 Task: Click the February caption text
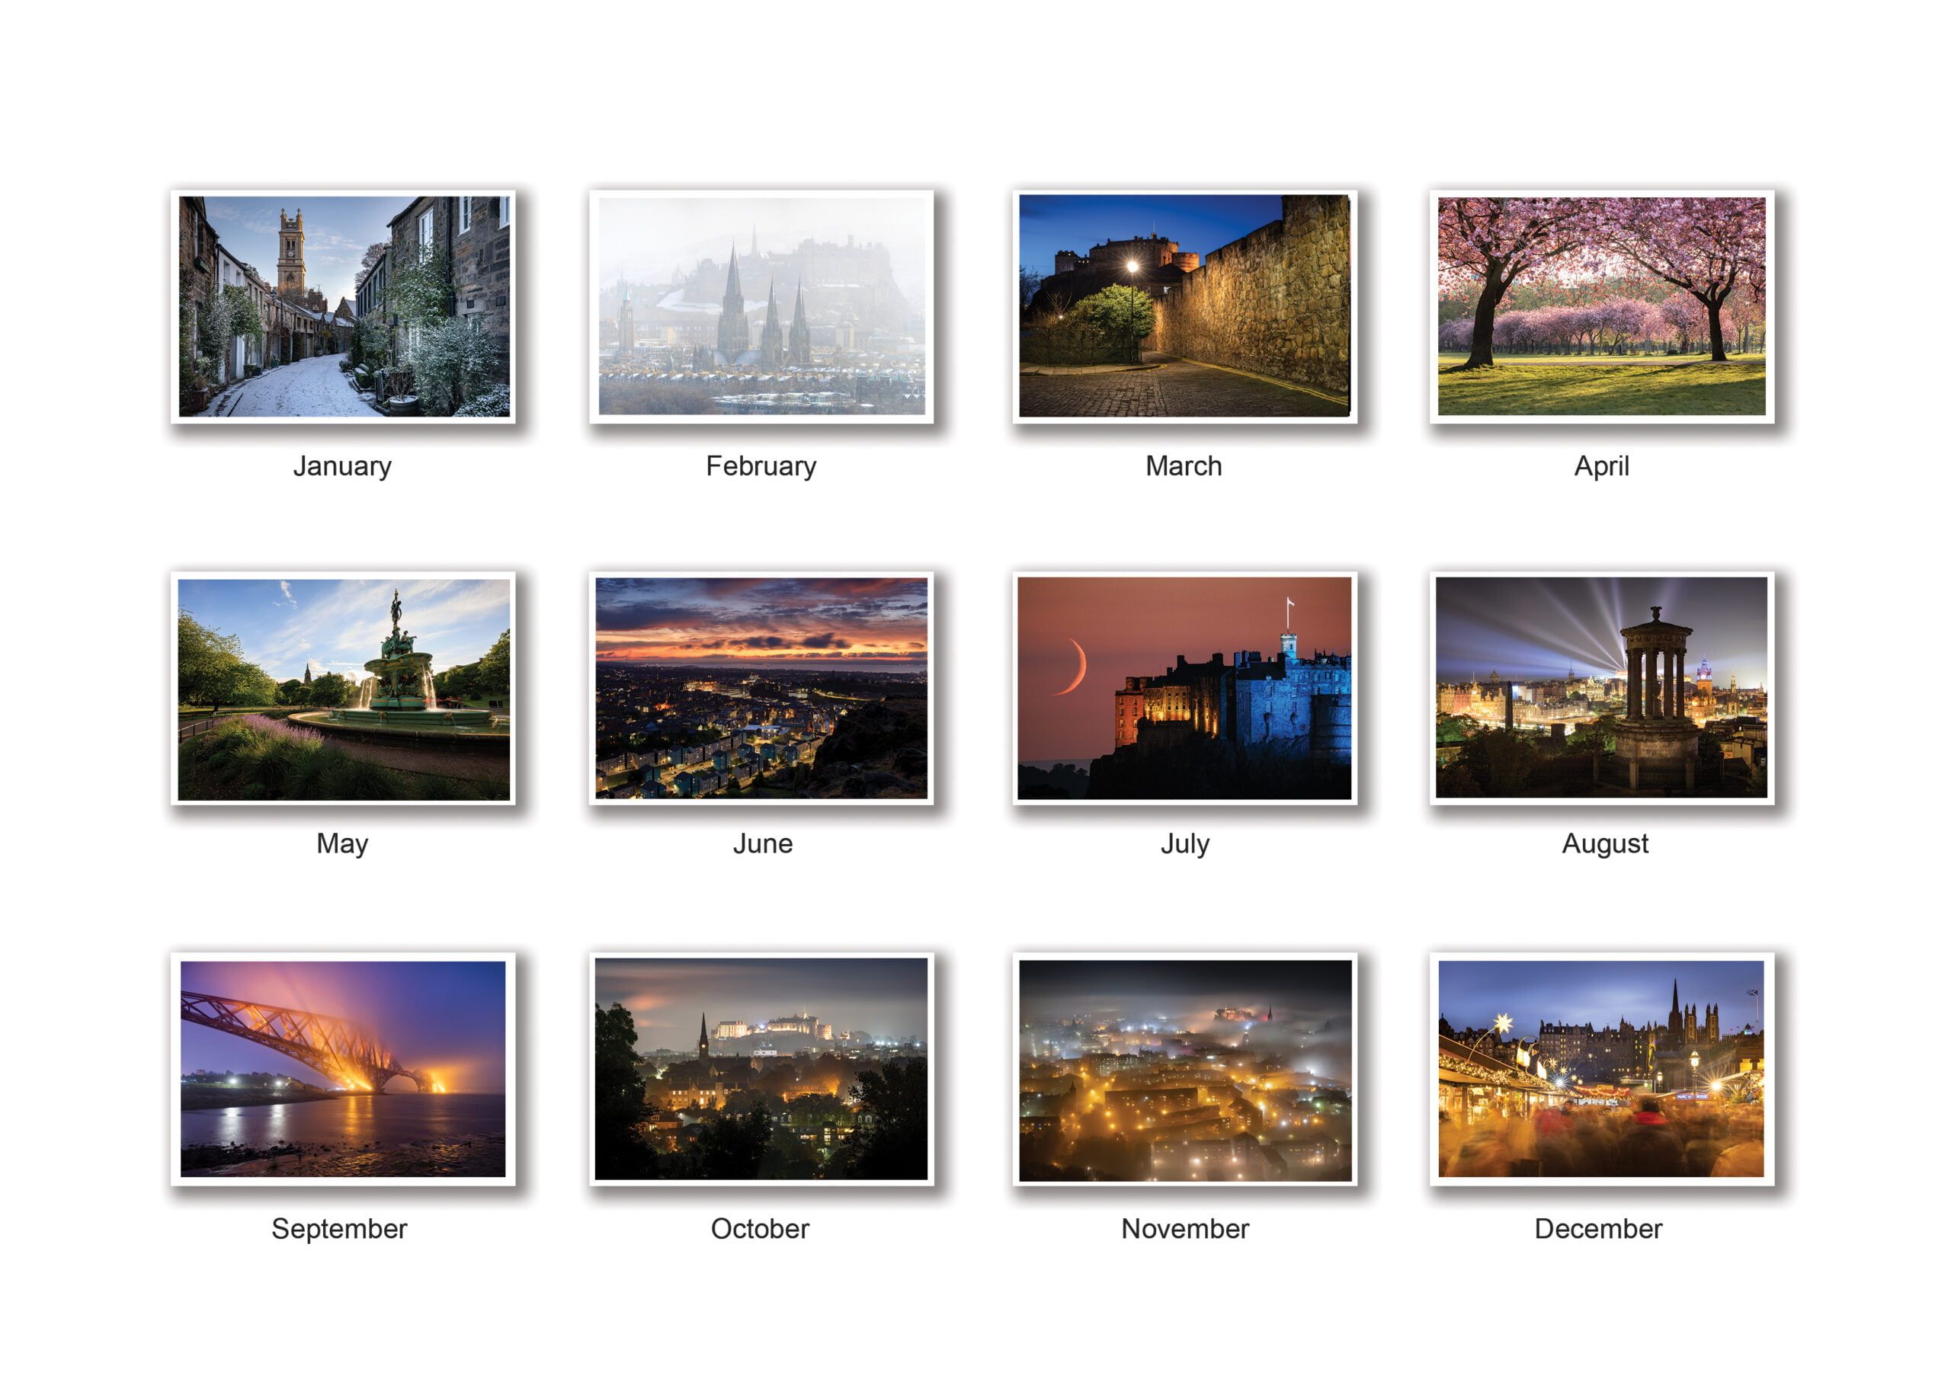coord(761,466)
